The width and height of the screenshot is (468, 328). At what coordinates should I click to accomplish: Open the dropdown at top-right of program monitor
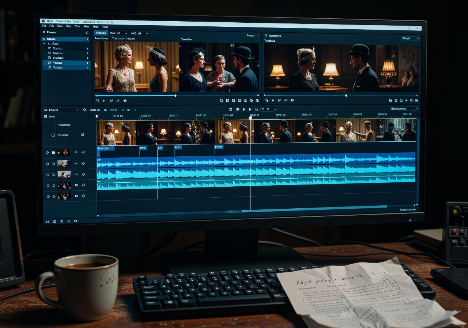(x=410, y=38)
